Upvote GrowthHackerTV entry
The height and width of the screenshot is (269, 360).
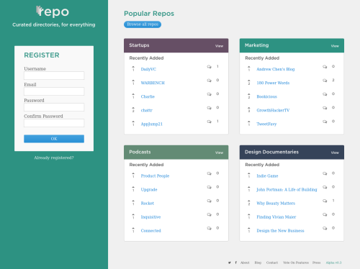pos(249,108)
